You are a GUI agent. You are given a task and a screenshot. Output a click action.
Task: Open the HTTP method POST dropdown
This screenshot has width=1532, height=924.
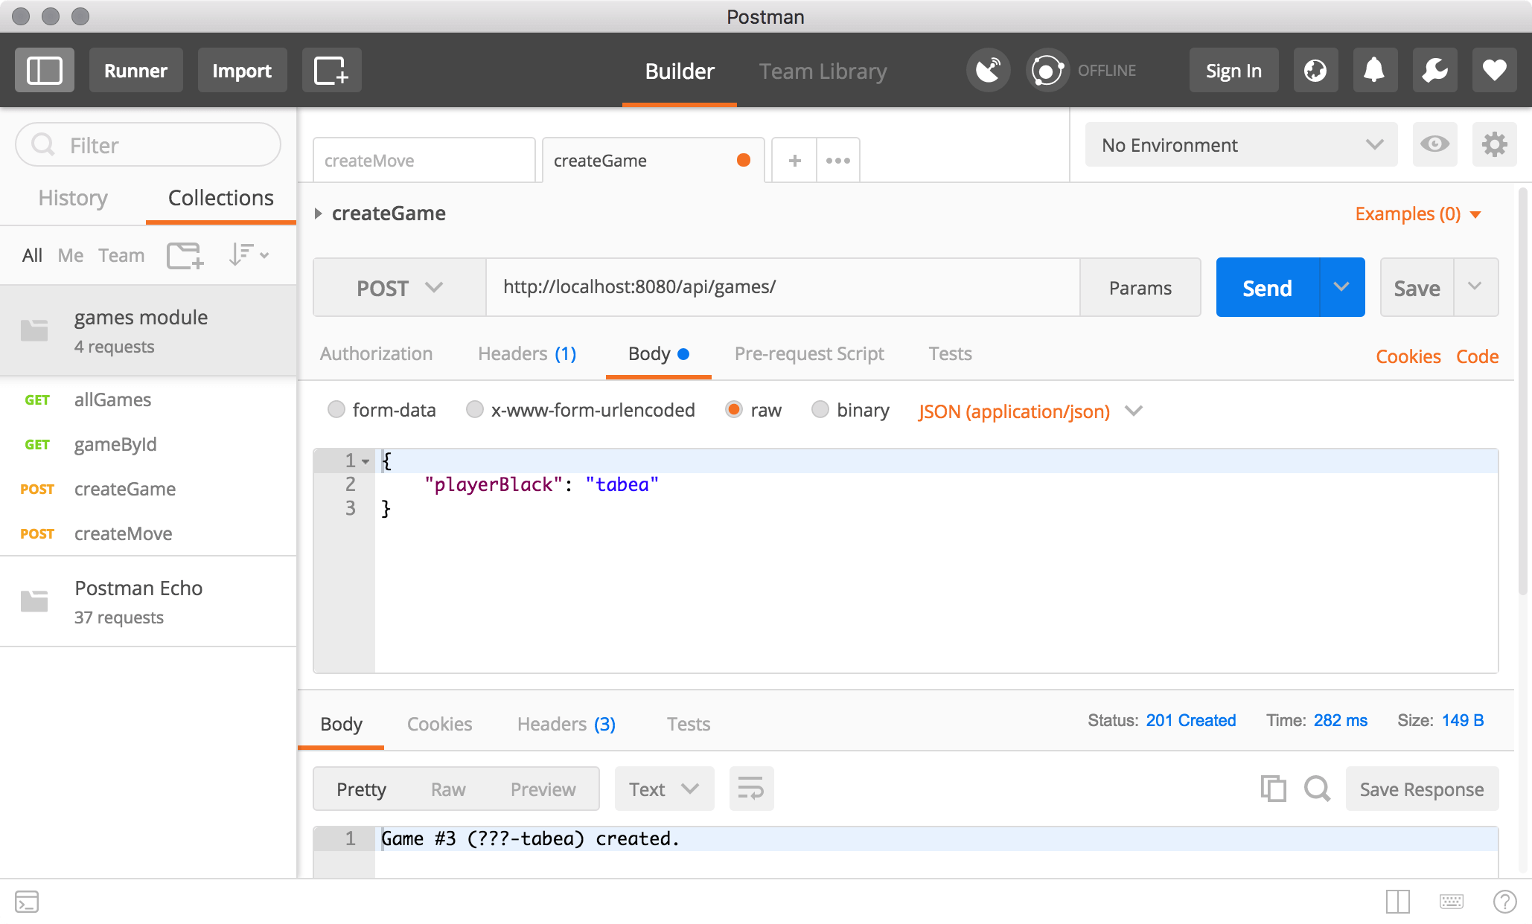pyautogui.click(x=400, y=288)
